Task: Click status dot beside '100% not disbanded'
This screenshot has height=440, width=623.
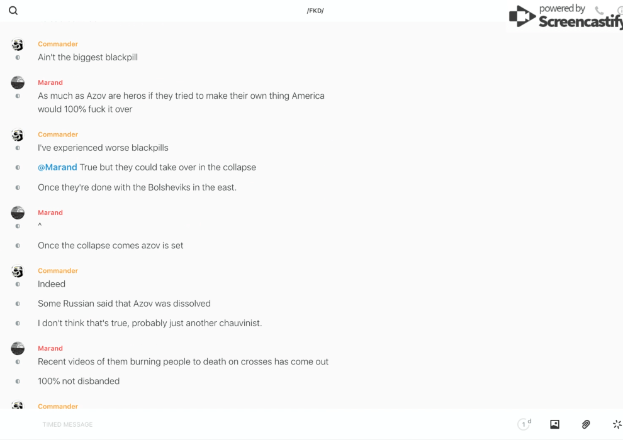Action: tap(18, 382)
